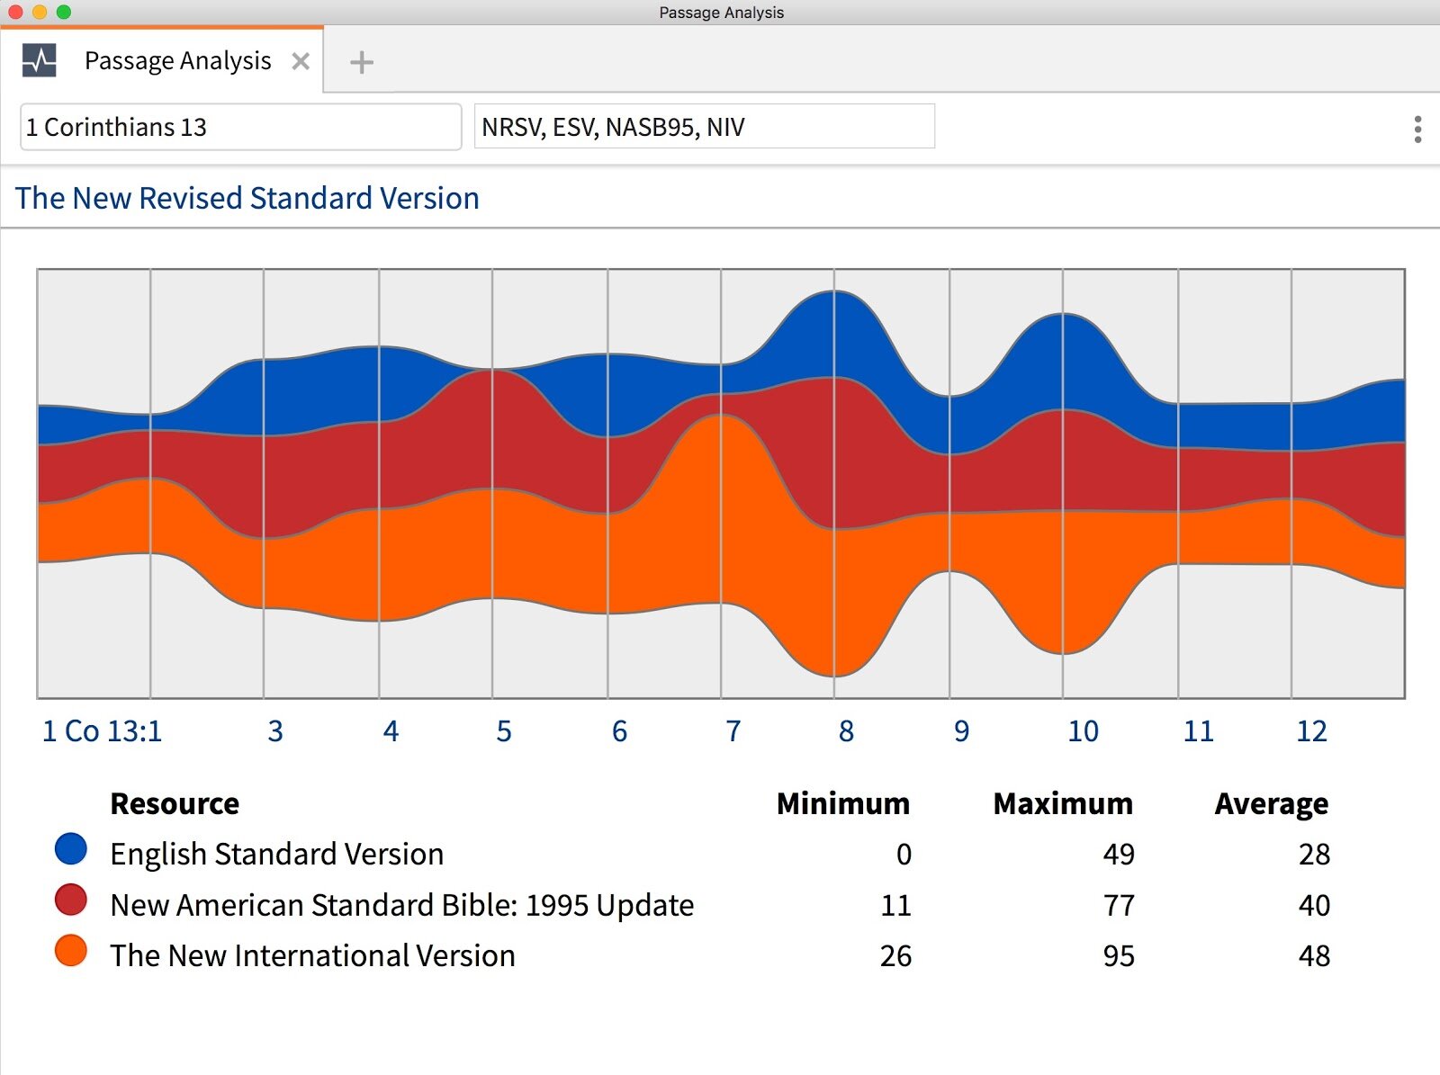The image size is (1440, 1075).
Task: Open The New Revised Standard Version link
Action: pos(247,198)
